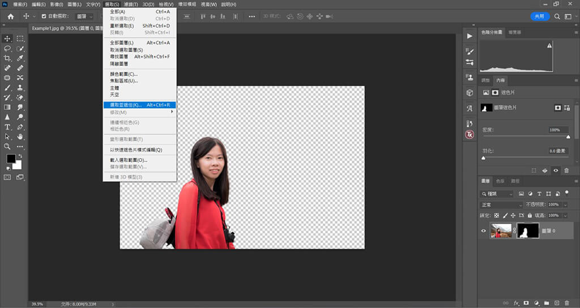Open the search magnifier in top right

click(557, 16)
